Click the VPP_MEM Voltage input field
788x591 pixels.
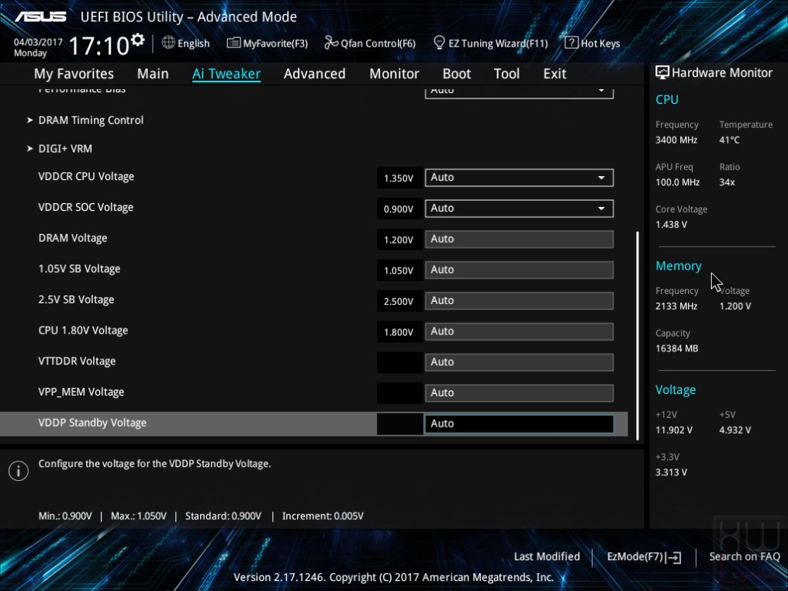tap(519, 393)
